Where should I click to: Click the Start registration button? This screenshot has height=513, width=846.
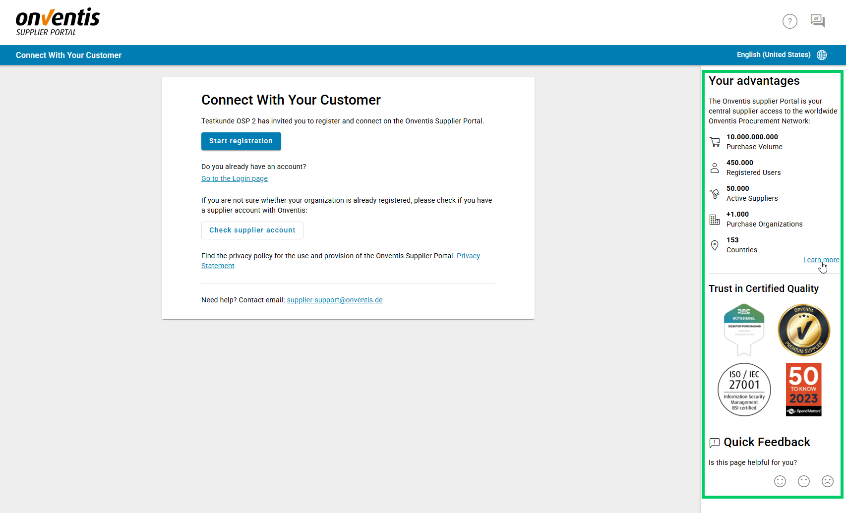[241, 141]
